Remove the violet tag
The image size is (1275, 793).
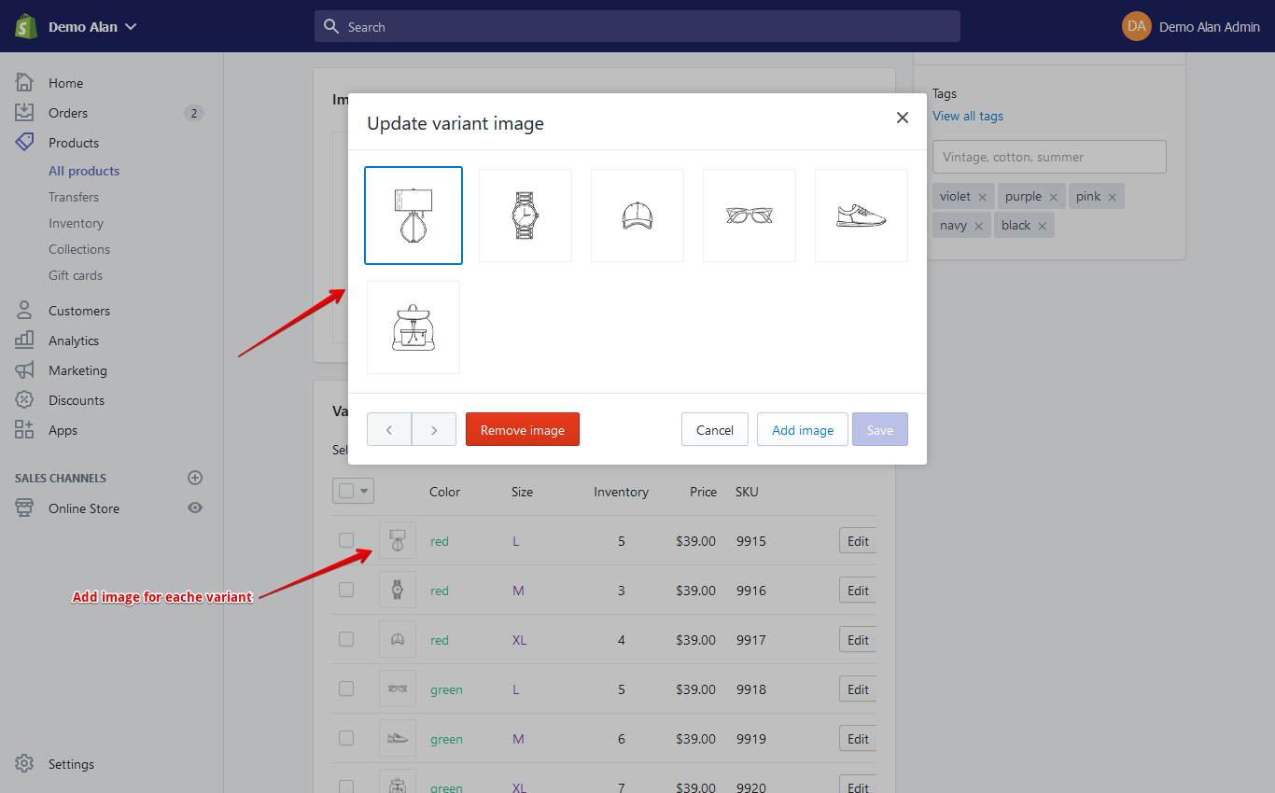tap(982, 198)
